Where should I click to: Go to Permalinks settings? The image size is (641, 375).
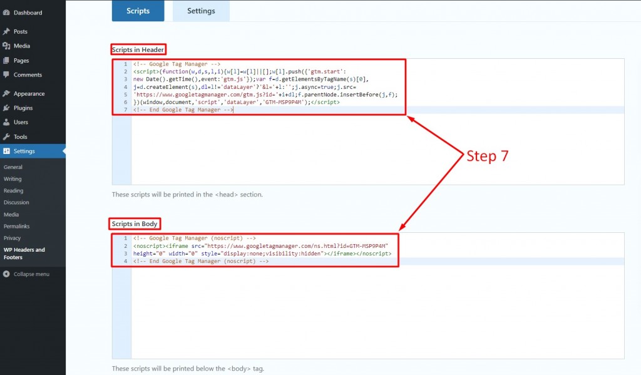[x=17, y=226]
